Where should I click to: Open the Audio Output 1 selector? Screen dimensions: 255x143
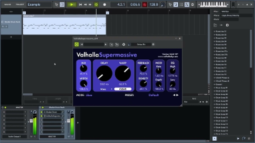click(x=15, y=137)
